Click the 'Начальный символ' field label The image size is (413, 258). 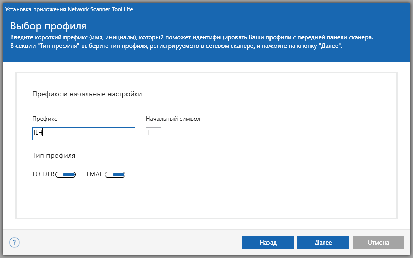click(x=172, y=119)
